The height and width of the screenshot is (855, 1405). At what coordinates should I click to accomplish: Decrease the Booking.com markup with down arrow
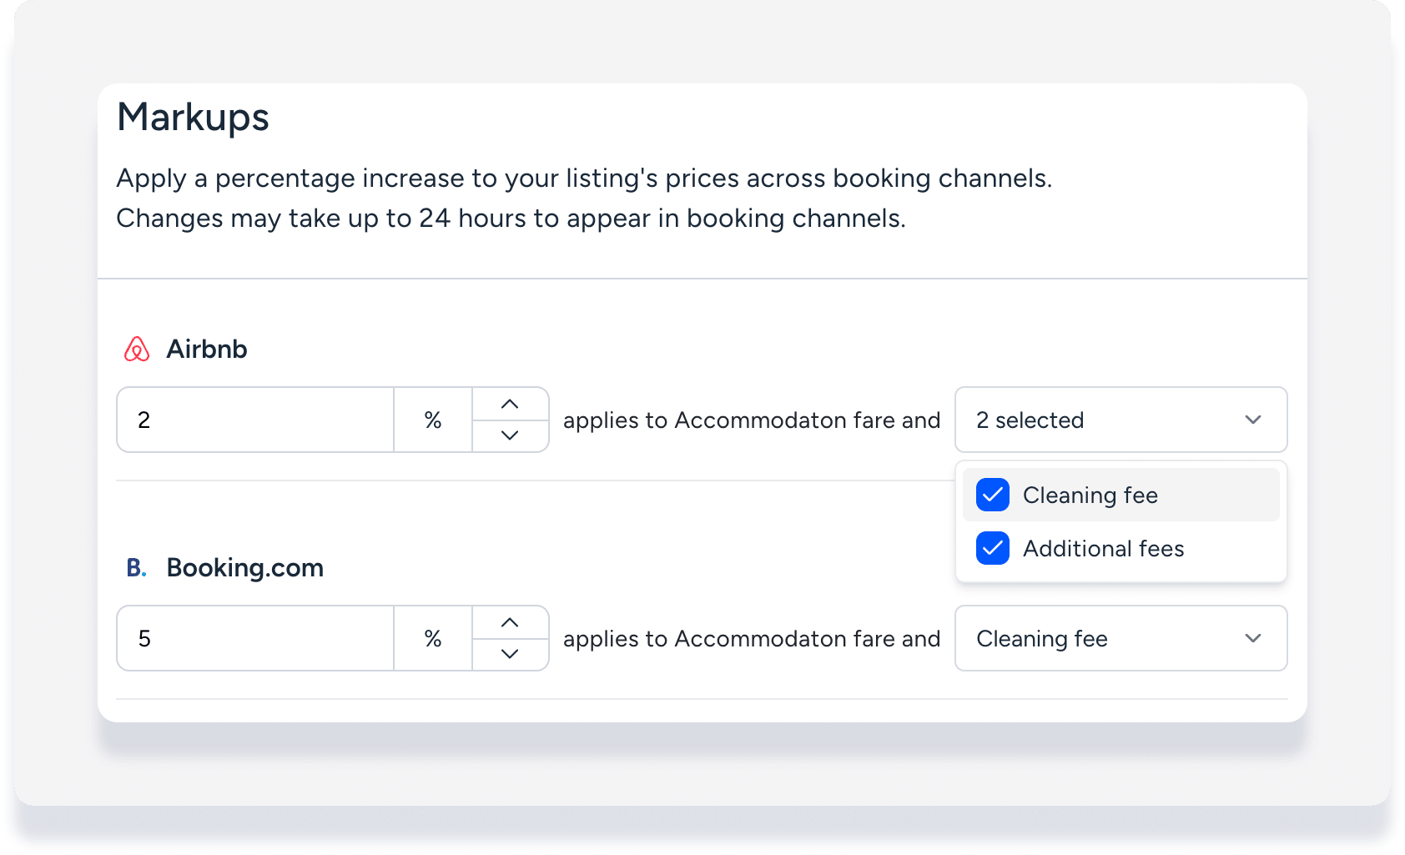click(510, 654)
